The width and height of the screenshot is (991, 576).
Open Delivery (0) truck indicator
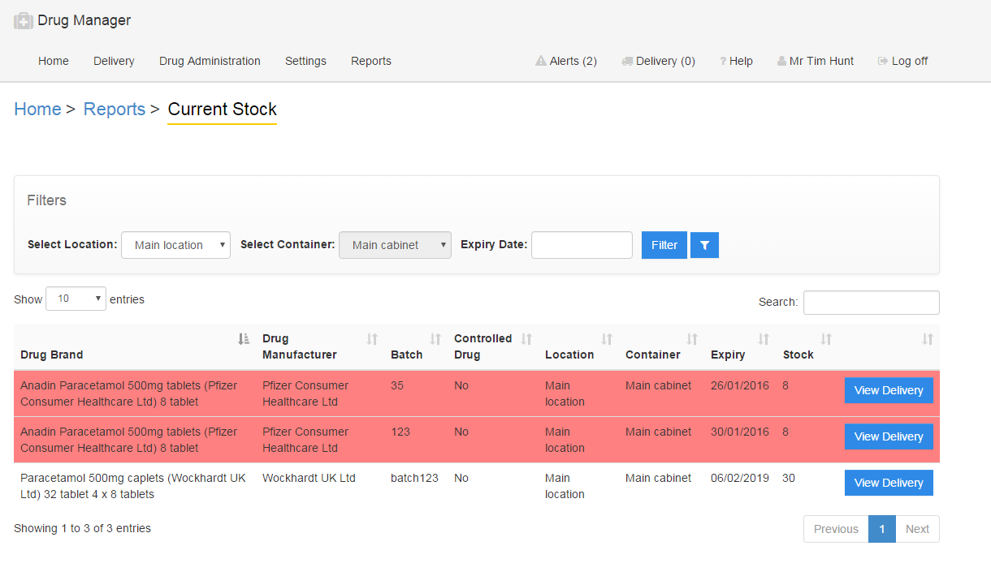pos(658,61)
